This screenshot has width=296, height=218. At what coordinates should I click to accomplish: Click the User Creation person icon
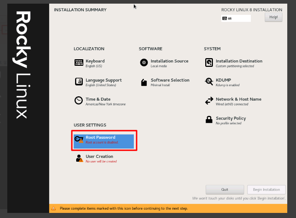pos(79,158)
